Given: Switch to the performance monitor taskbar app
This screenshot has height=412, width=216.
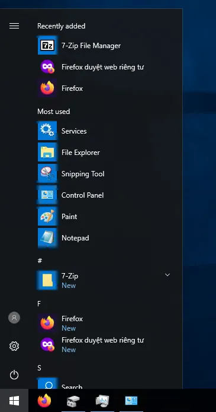Looking at the screenshot, I should click(102, 401).
